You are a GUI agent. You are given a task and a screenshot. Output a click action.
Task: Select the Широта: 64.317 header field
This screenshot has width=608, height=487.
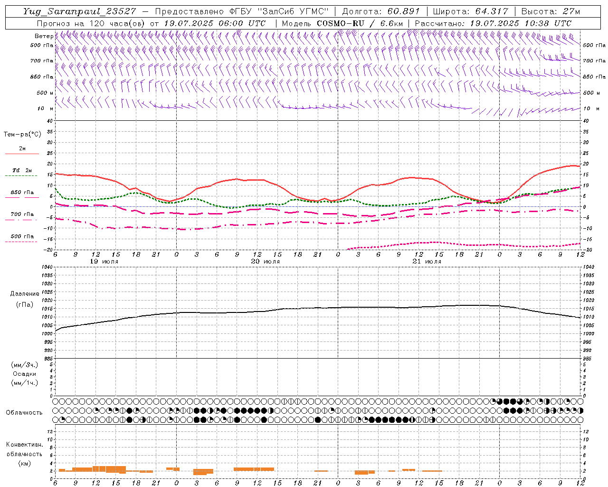[x=470, y=11]
